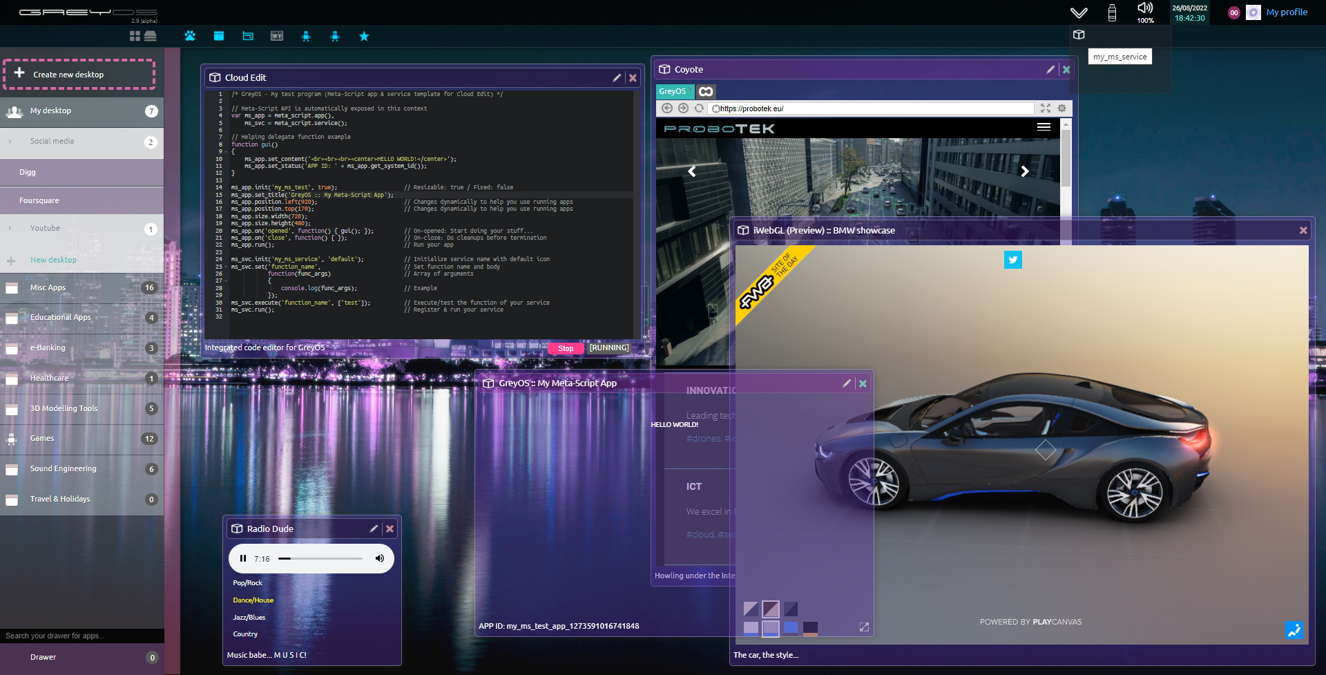Open the infinity-logo tab in Coyote
The width and height of the screenshot is (1326, 675).
click(x=706, y=91)
